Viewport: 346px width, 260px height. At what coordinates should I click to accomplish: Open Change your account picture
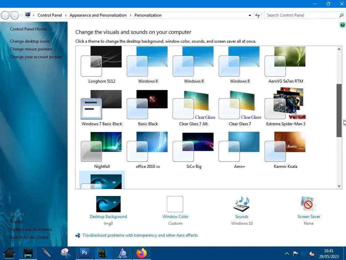pyautogui.click(x=36, y=57)
